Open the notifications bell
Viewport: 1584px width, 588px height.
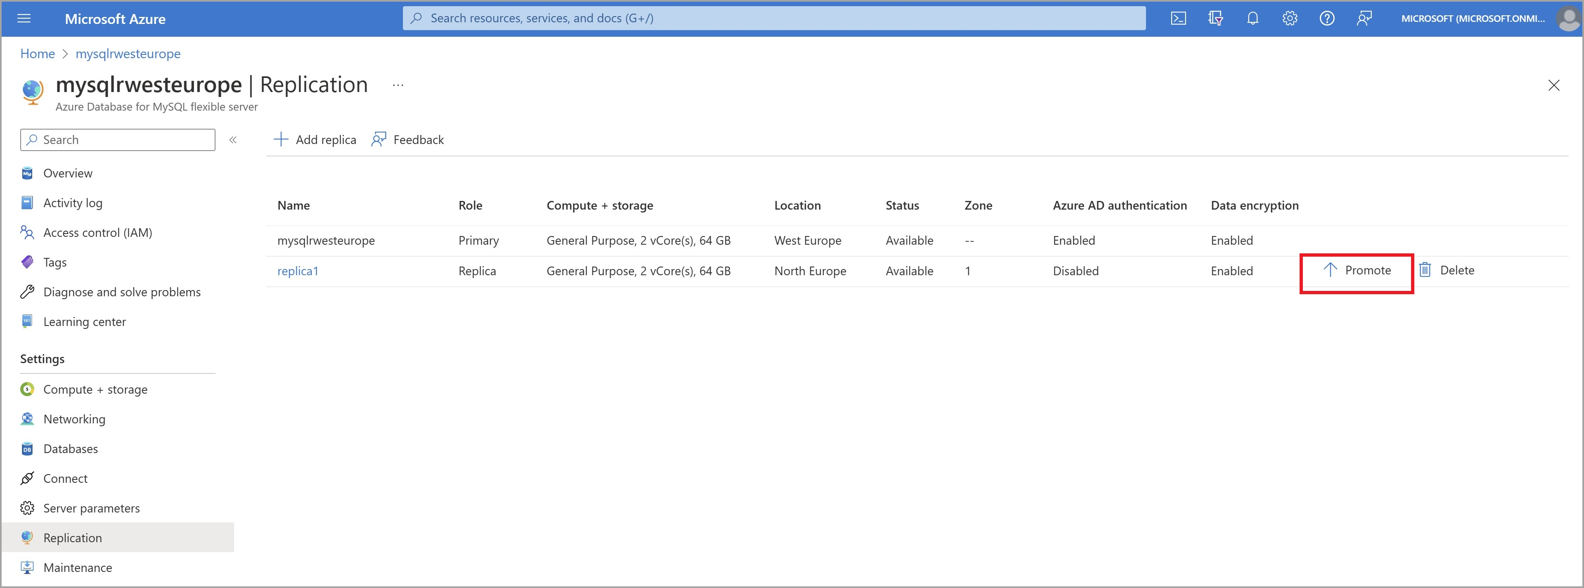tap(1253, 19)
